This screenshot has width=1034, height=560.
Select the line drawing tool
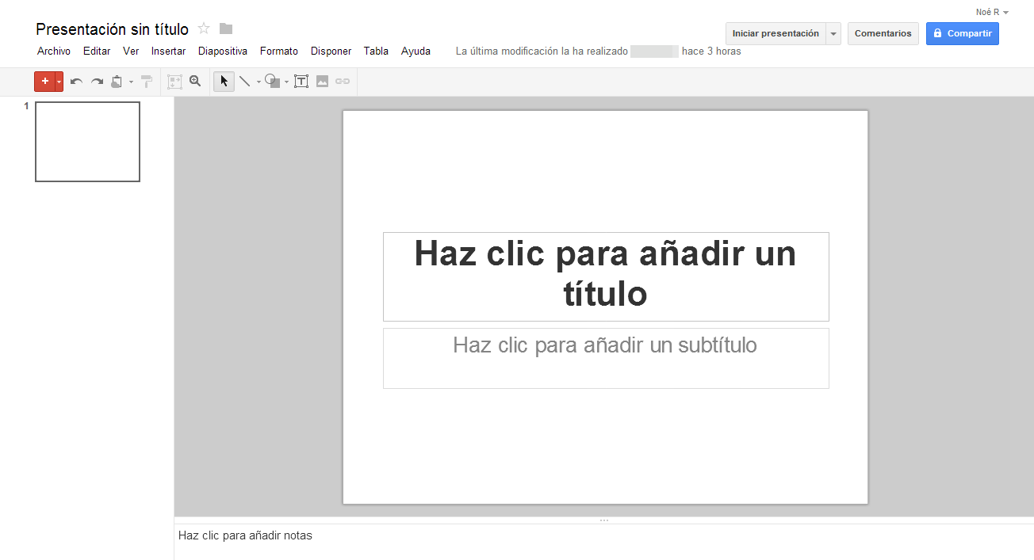[x=245, y=82]
